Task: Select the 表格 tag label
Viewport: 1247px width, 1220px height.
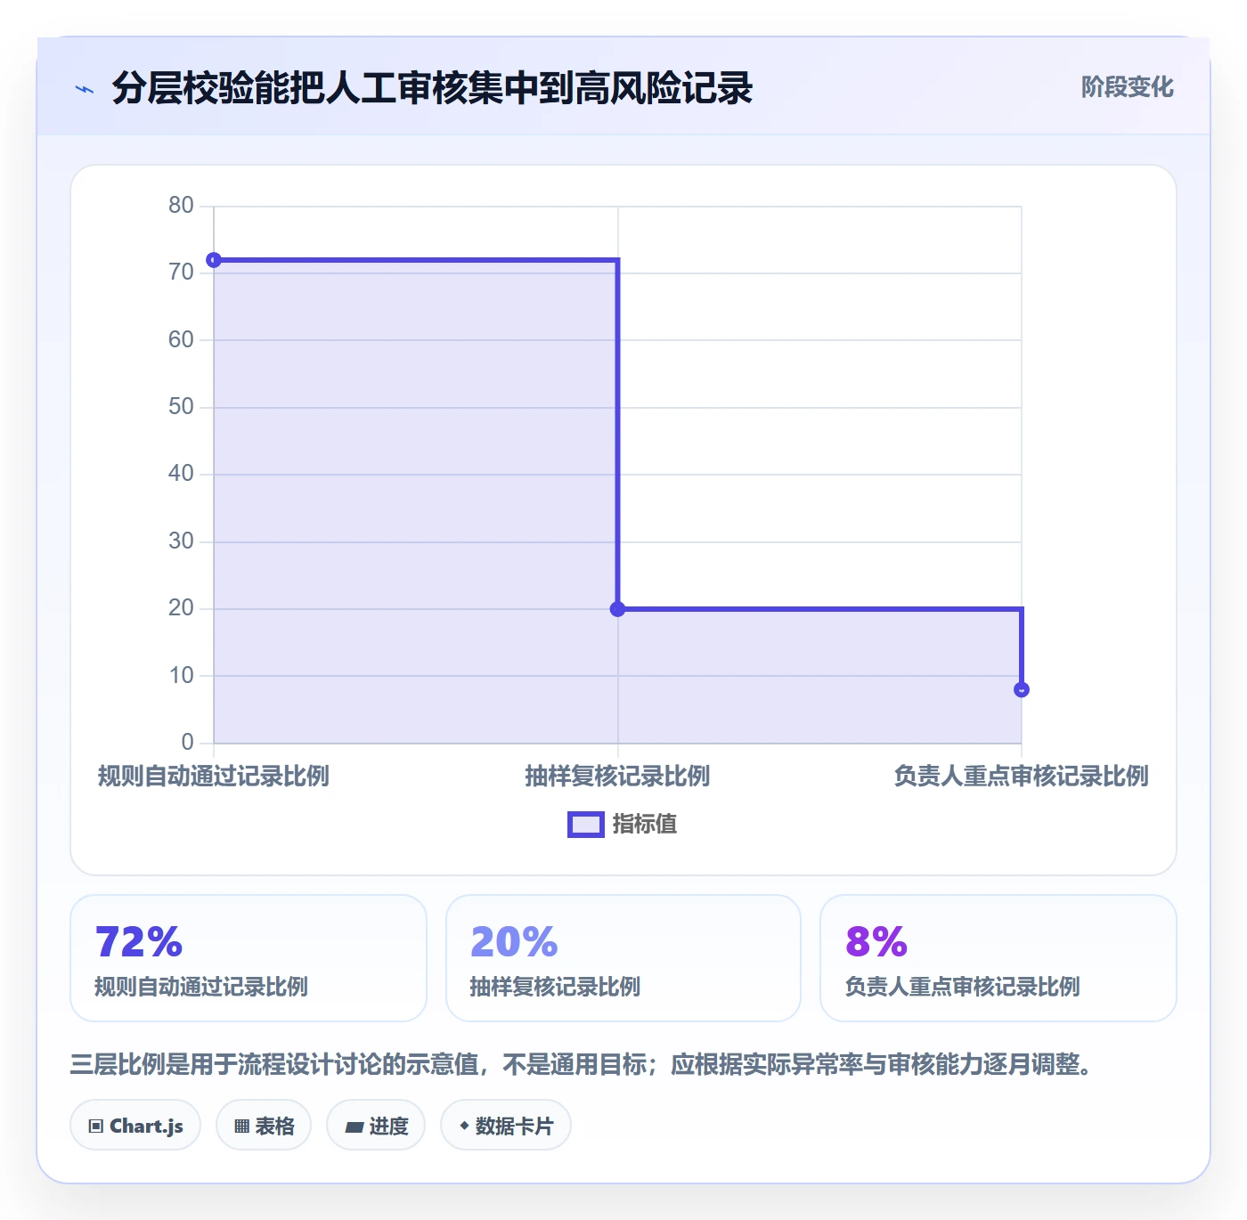Action: (274, 1126)
